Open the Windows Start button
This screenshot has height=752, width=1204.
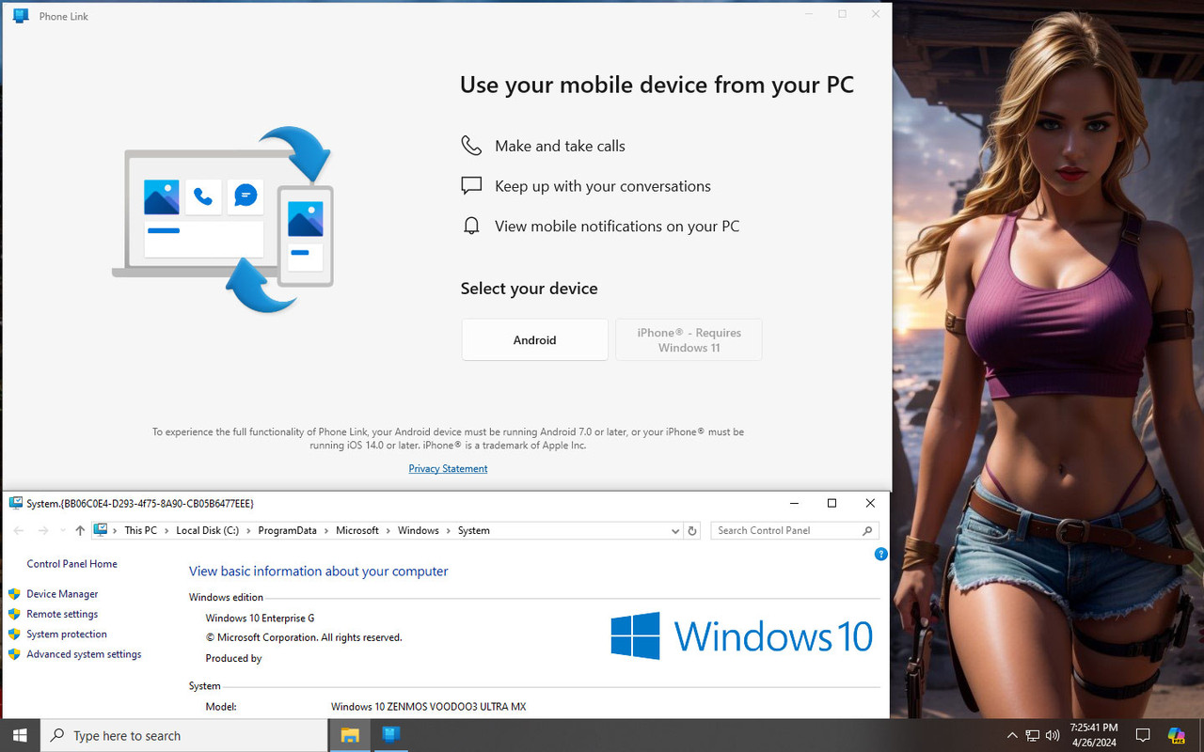point(19,735)
